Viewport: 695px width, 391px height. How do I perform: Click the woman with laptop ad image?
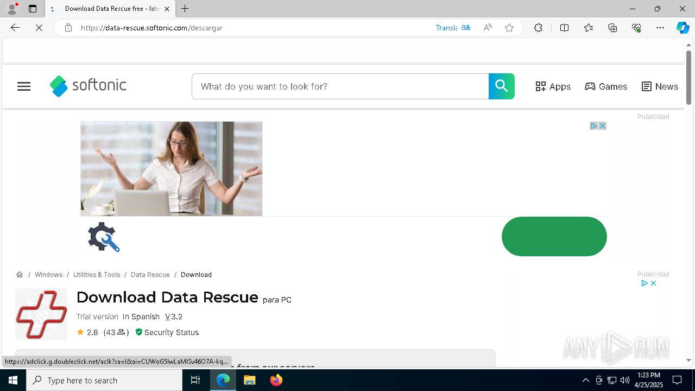pos(172,168)
